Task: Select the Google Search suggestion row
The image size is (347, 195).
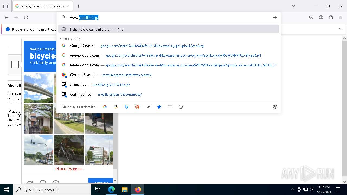Action: coord(168,45)
